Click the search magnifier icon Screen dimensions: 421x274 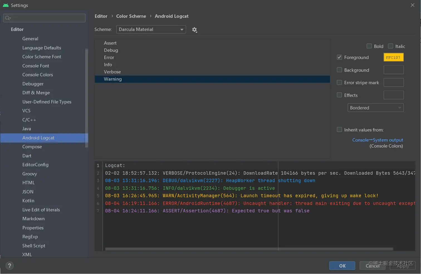click(8, 18)
